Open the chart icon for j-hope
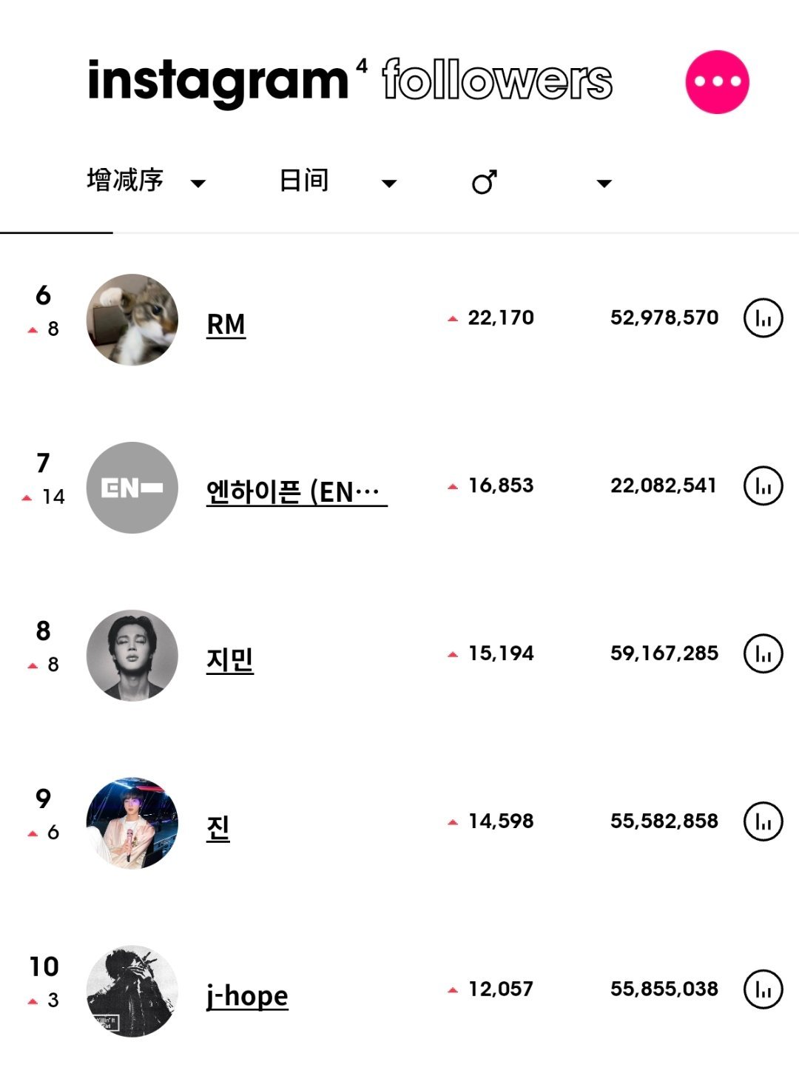The image size is (799, 1079). pyautogui.click(x=763, y=989)
